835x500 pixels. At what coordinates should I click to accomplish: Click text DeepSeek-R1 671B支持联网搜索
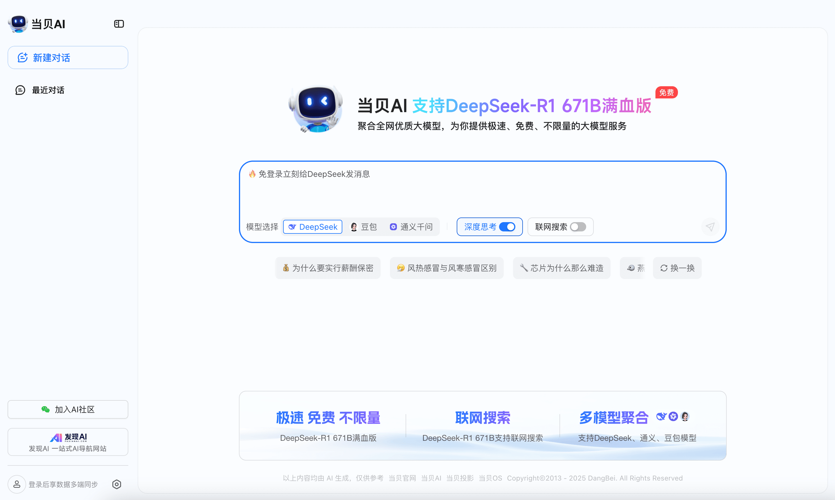pos(483,438)
